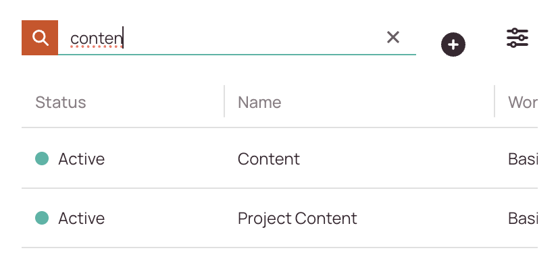The height and width of the screenshot is (259, 558).
Task: Clear the search text with the X
Action: tap(393, 37)
